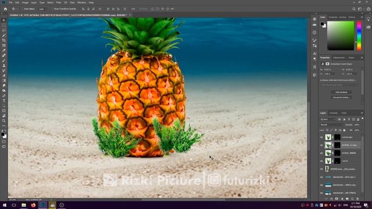Lock all icon in the Layers lock row
The width and height of the screenshot is (372, 209).
point(344,130)
